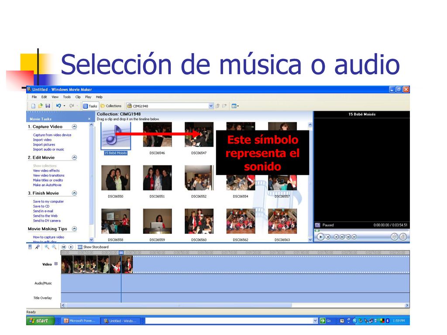Collapse the Movie Making Tips section
Screen dimensions: 447x335
coord(74,229)
